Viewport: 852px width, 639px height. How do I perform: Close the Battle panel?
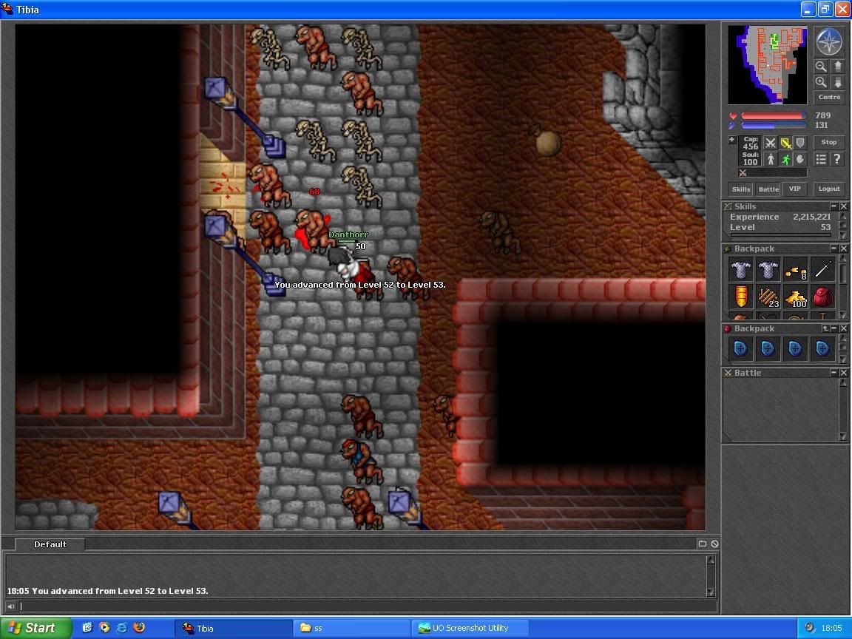click(843, 373)
